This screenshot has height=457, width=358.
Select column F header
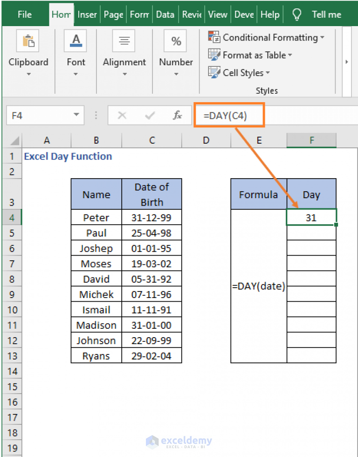pos(311,140)
